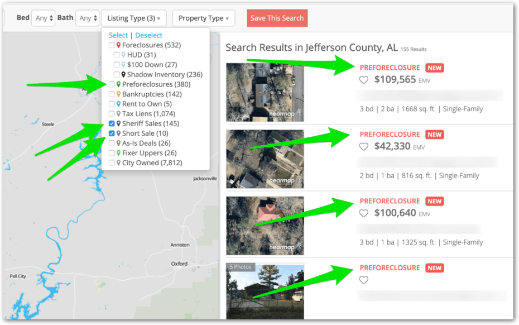
Task: Click the NEW badge on first listing
Action: [x=434, y=68]
